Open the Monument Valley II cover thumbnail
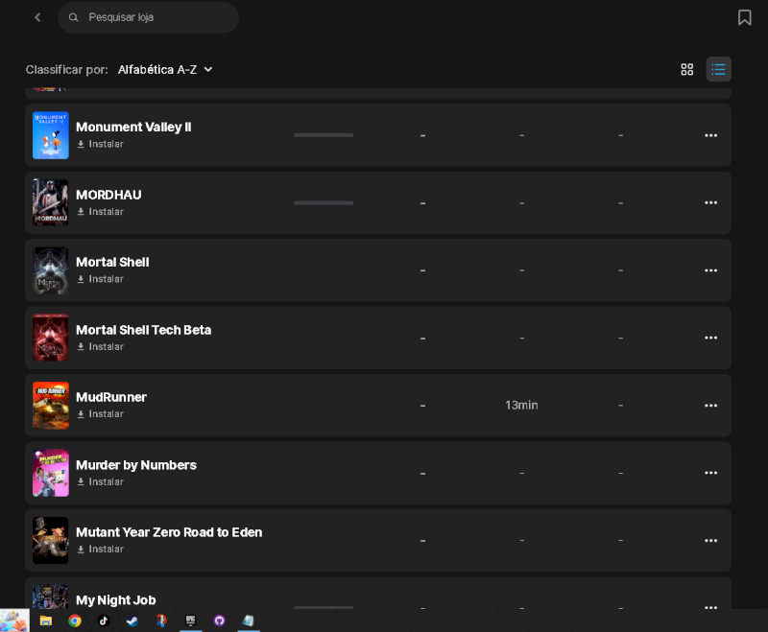 (51, 135)
